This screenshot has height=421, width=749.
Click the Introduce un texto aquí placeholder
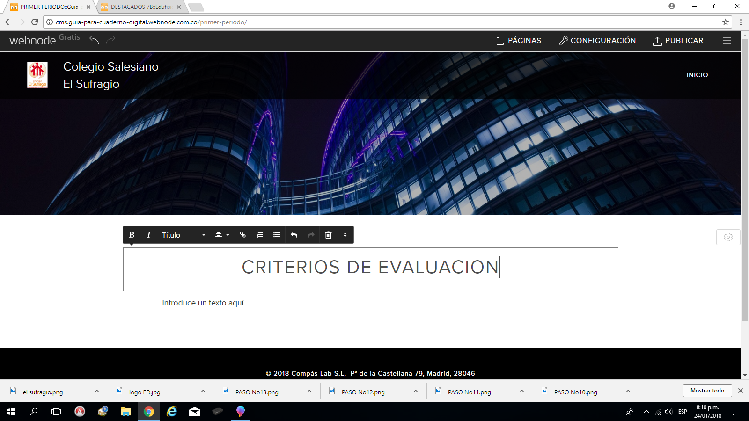point(206,303)
